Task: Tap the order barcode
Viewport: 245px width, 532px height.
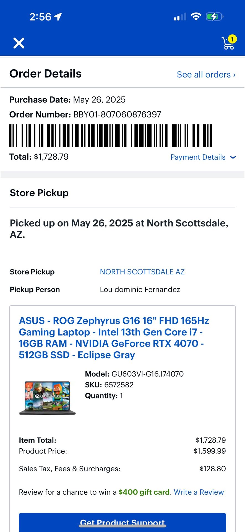Action: 111,136
